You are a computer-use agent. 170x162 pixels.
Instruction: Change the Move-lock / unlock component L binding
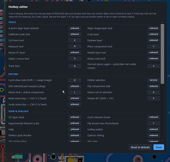(x=75, y=93)
